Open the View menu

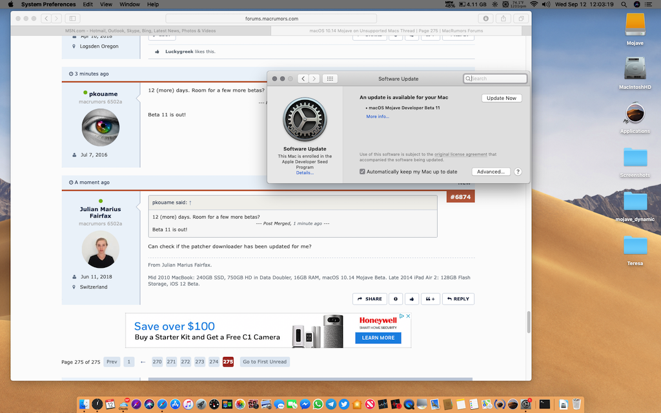[106, 5]
